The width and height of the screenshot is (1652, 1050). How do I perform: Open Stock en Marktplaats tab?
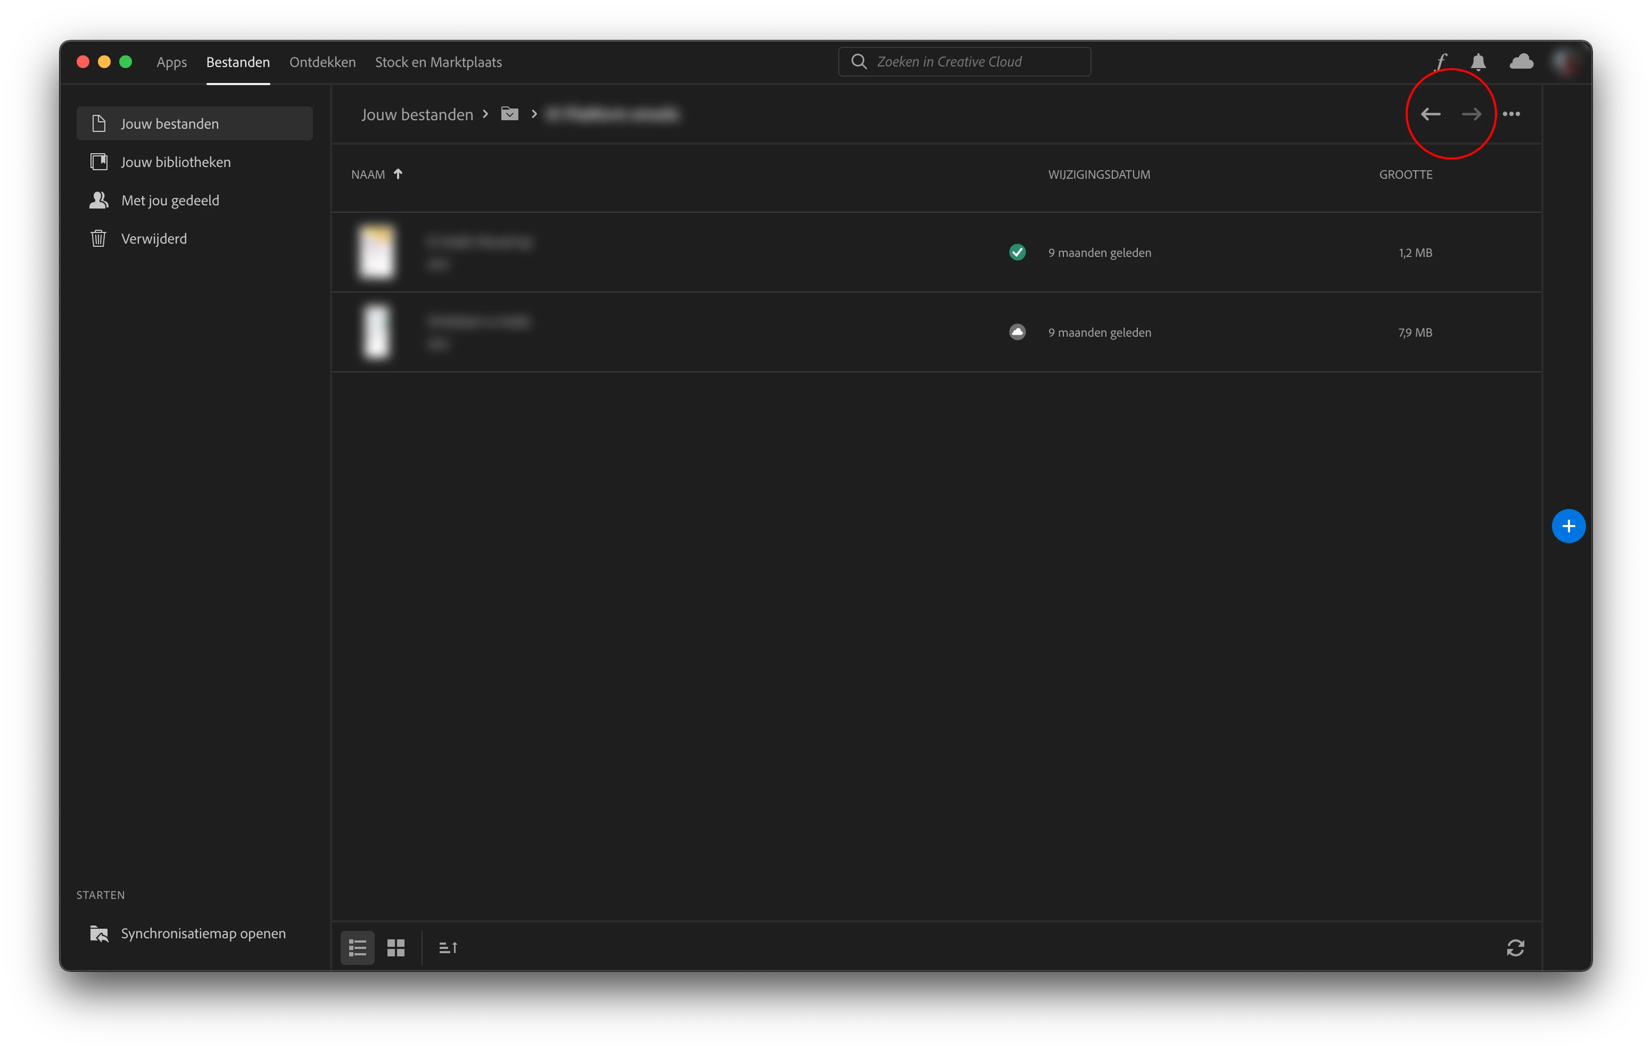point(439,62)
